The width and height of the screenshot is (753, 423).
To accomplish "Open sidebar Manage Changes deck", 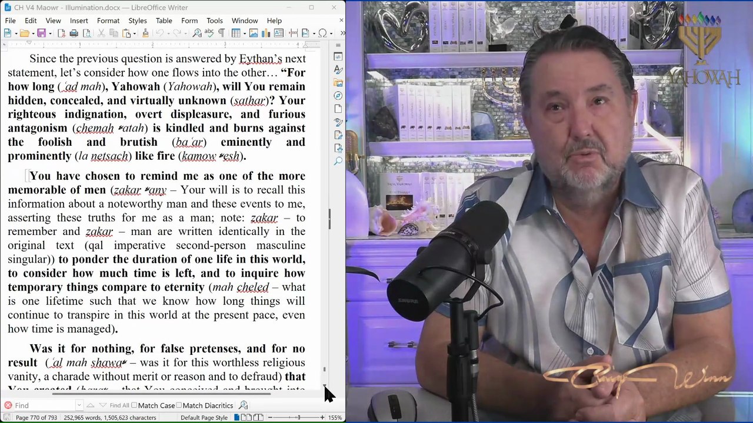I will (338, 135).
